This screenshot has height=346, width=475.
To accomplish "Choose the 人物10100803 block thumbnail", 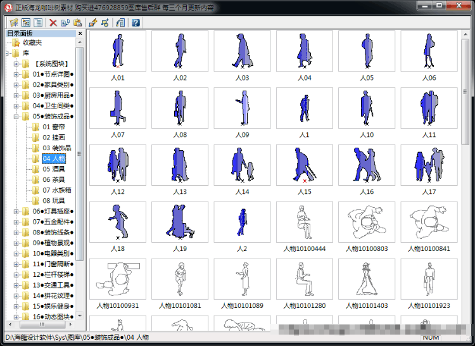I will click(367, 222).
